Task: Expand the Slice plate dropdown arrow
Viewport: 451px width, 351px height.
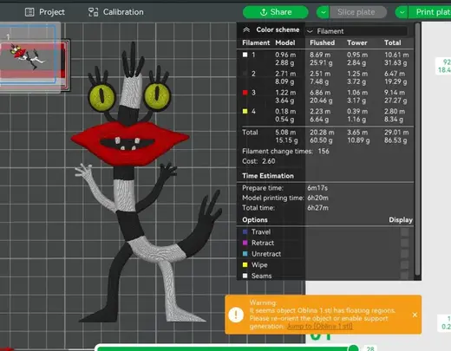Action: (323, 12)
